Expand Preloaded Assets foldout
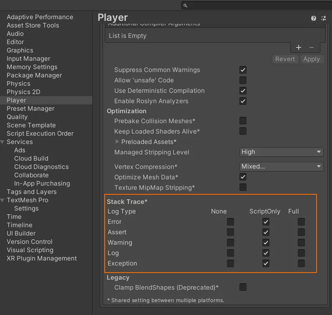The image size is (332, 315). (117, 141)
